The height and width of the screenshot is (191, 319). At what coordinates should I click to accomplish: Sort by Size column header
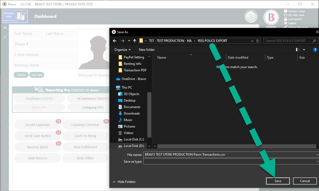302,58
